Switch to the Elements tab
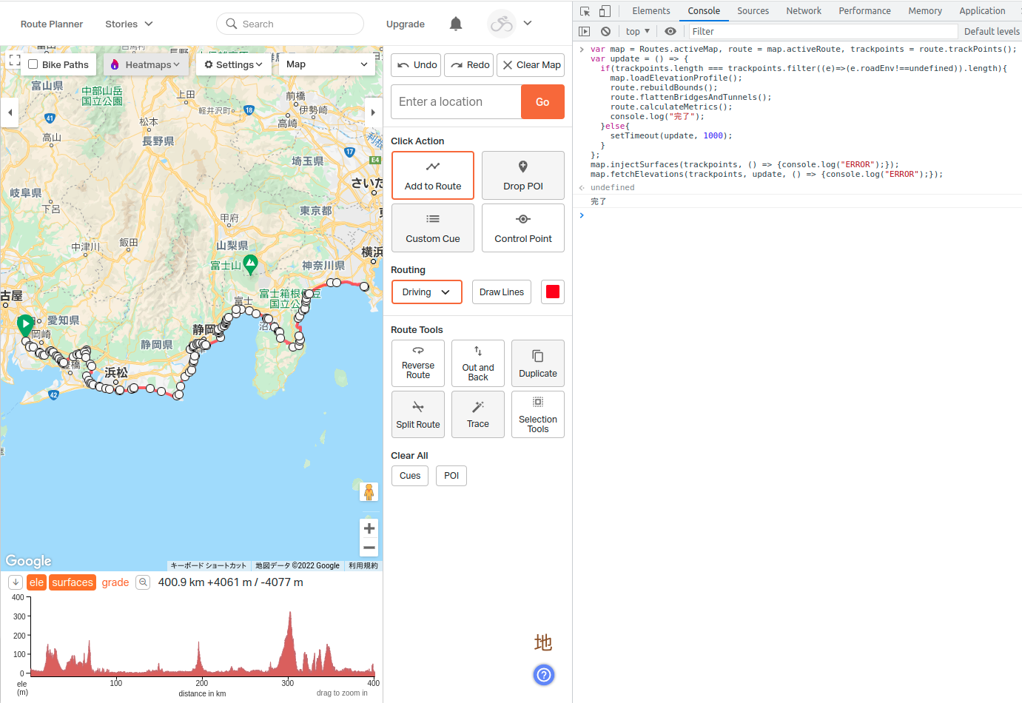 coord(651,10)
